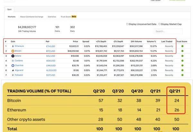Screen dimensions: 193x132
Task: Click the Solana coin icon
Action: coord(13,56)
